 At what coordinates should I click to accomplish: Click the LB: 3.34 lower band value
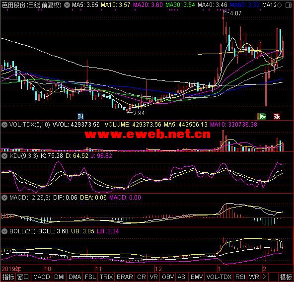pos(108,231)
